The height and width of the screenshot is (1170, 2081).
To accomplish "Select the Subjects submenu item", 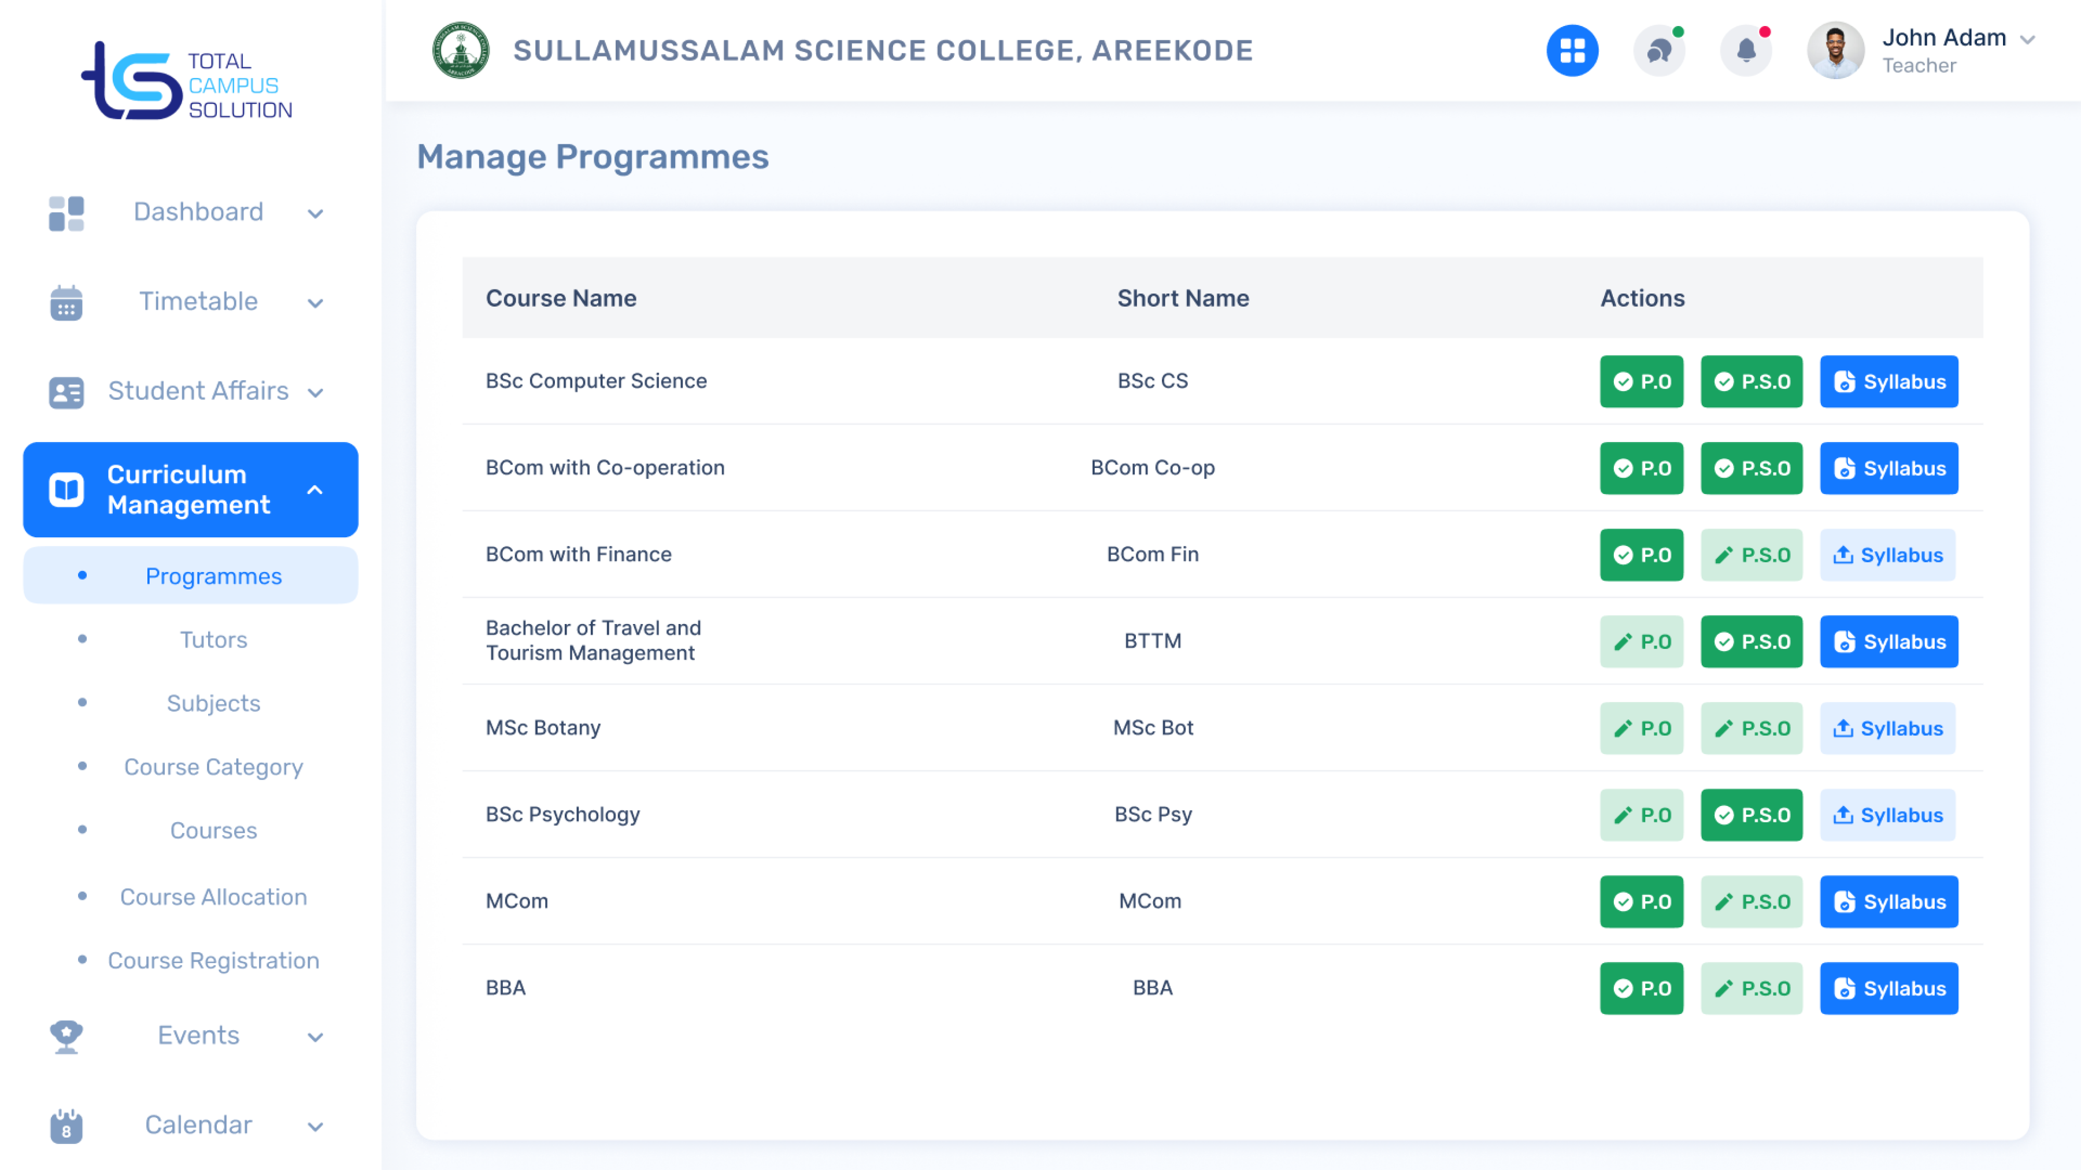I will pos(213,703).
